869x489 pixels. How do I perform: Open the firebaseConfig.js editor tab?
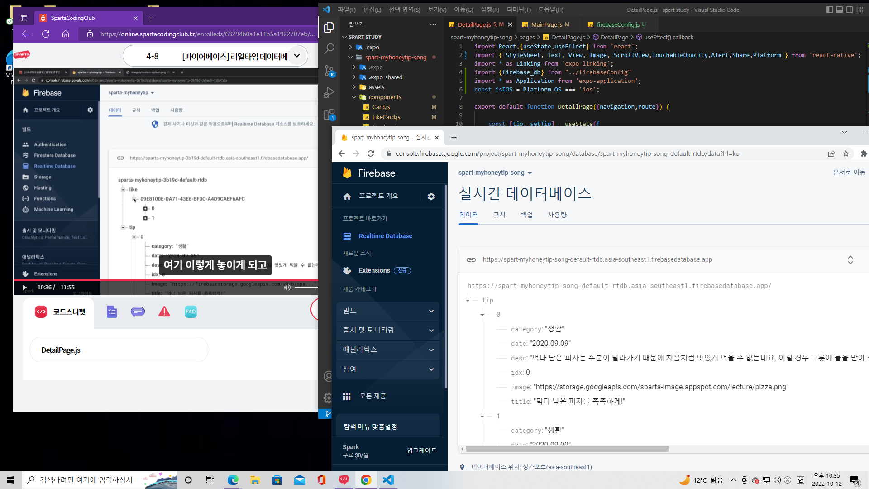coord(618,25)
